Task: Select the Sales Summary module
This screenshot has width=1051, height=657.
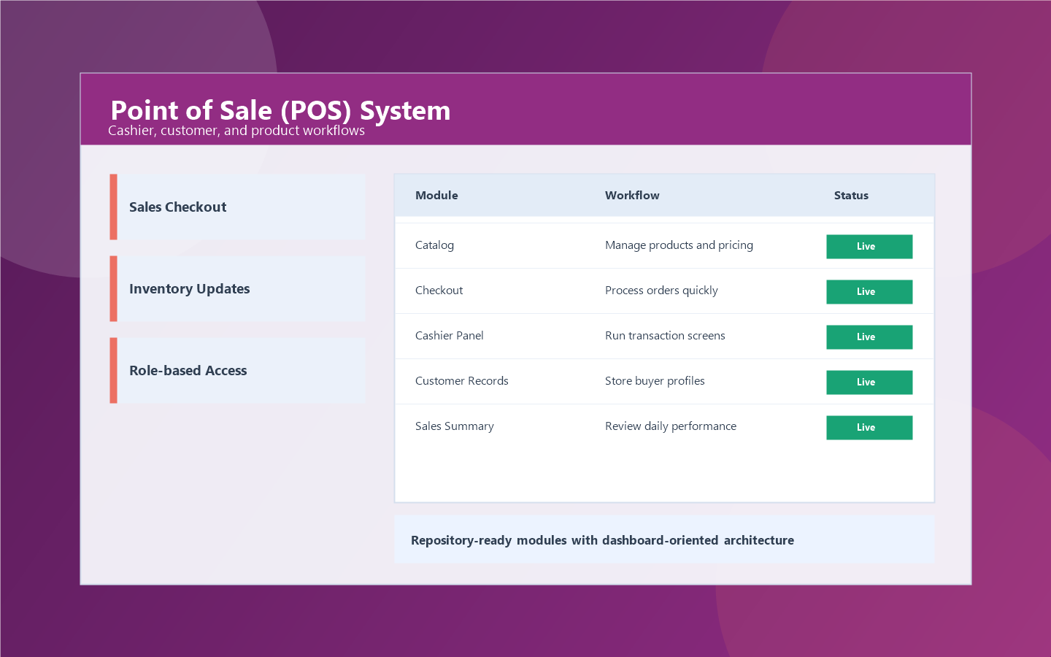Action: coord(454,426)
